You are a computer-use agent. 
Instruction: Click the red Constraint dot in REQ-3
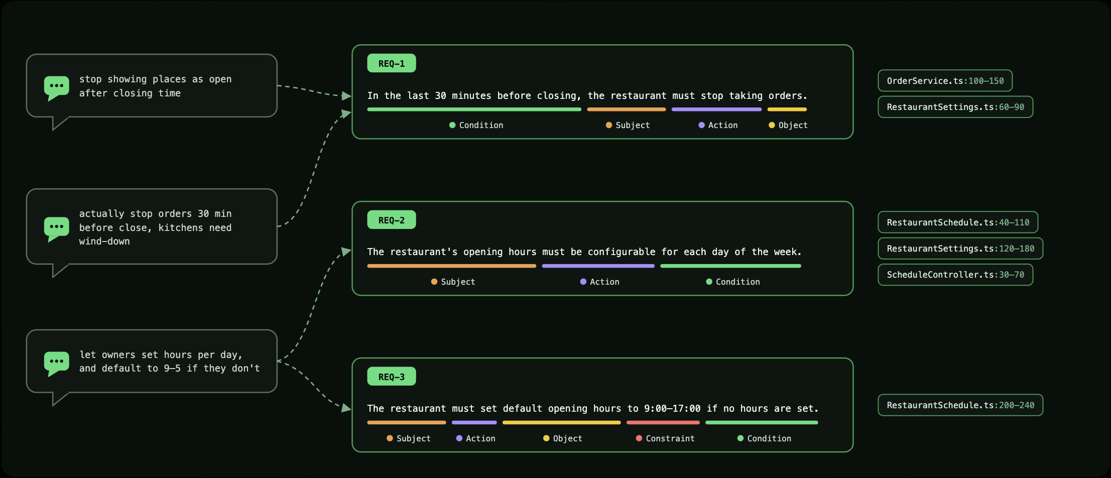(639, 438)
